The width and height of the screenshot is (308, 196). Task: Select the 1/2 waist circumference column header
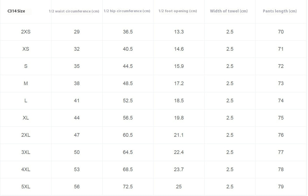click(x=74, y=11)
